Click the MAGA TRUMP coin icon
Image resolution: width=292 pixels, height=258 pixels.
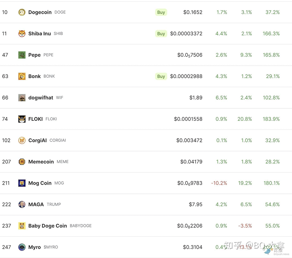22,204
